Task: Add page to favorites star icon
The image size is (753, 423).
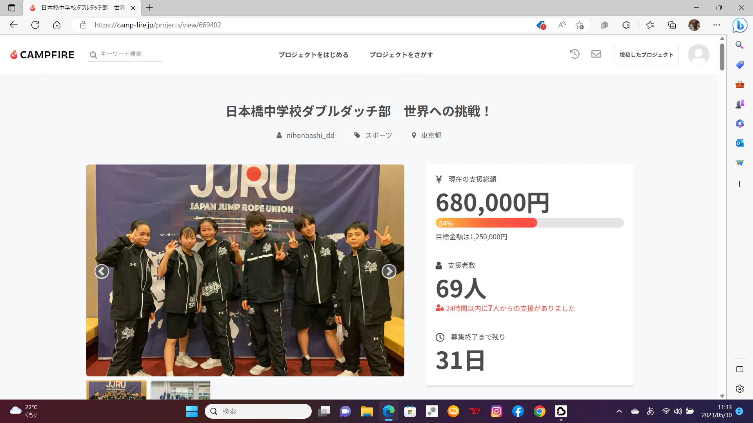Action: click(579, 25)
